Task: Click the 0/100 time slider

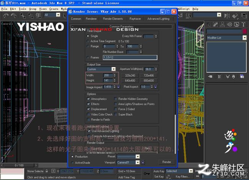Action: [x=19, y=165]
